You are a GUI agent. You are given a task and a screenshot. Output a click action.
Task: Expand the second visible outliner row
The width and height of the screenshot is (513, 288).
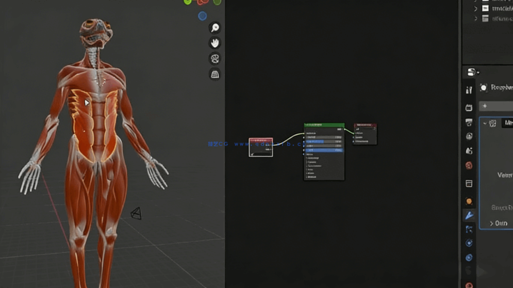pos(476,9)
